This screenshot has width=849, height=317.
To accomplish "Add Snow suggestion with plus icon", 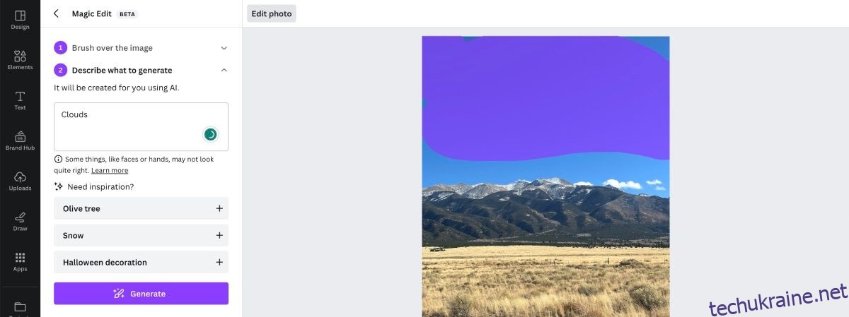I will coord(219,235).
